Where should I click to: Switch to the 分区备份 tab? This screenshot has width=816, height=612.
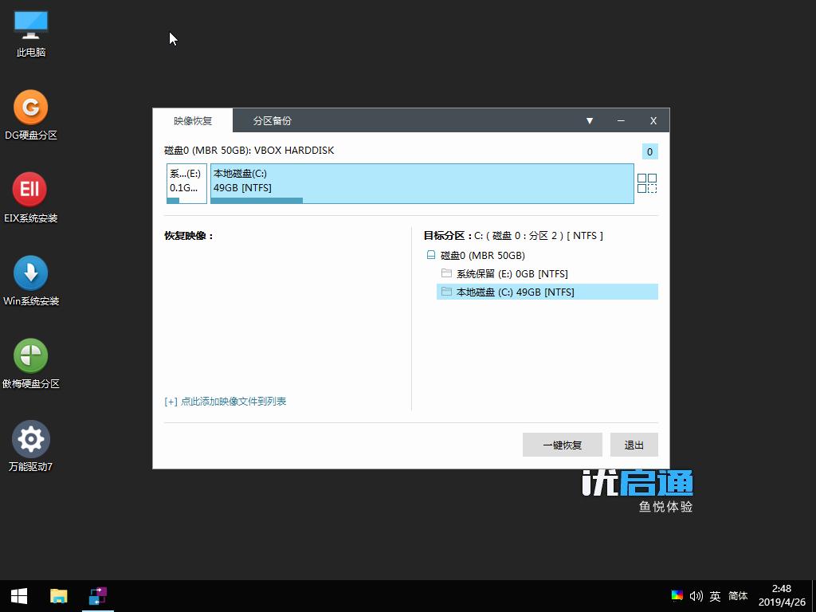point(272,120)
